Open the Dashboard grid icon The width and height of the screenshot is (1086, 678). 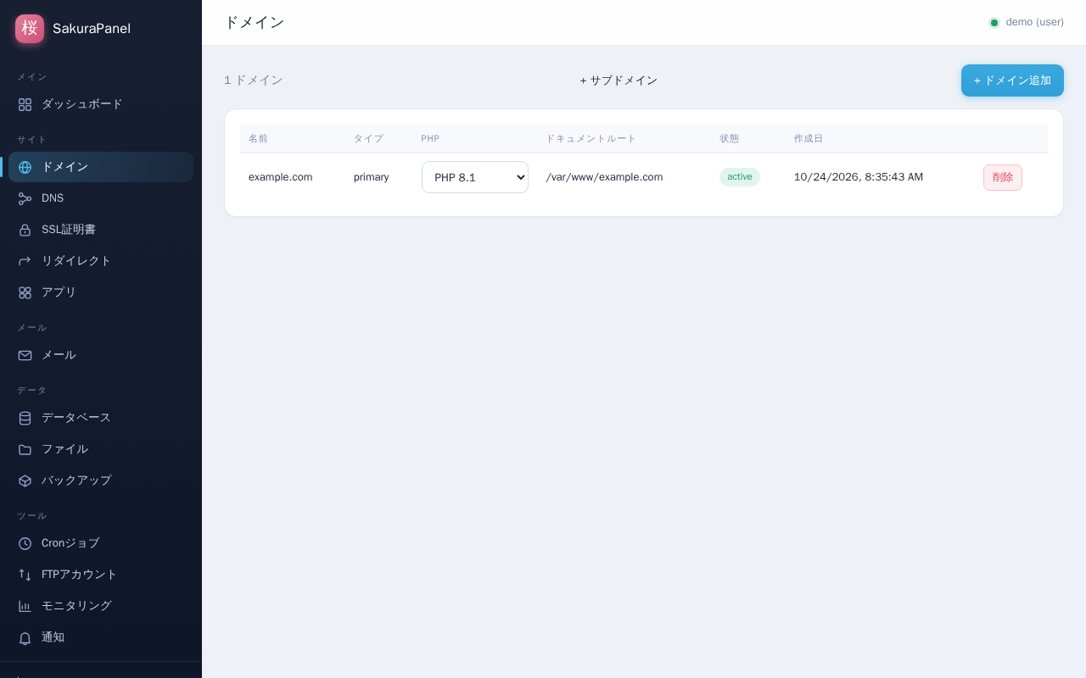tap(25, 104)
